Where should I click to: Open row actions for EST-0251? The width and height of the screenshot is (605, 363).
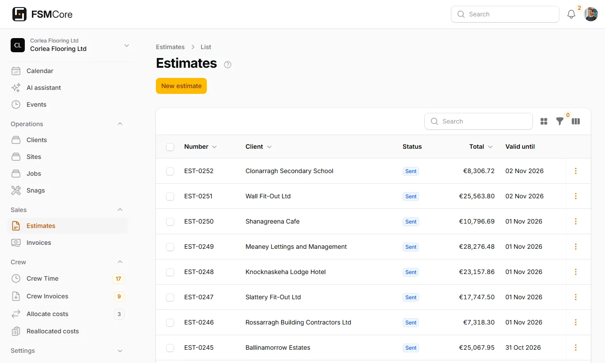[576, 196]
